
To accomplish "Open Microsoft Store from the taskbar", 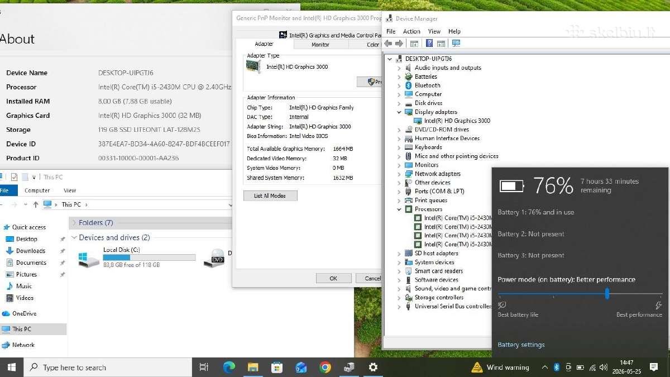I will tap(276, 367).
